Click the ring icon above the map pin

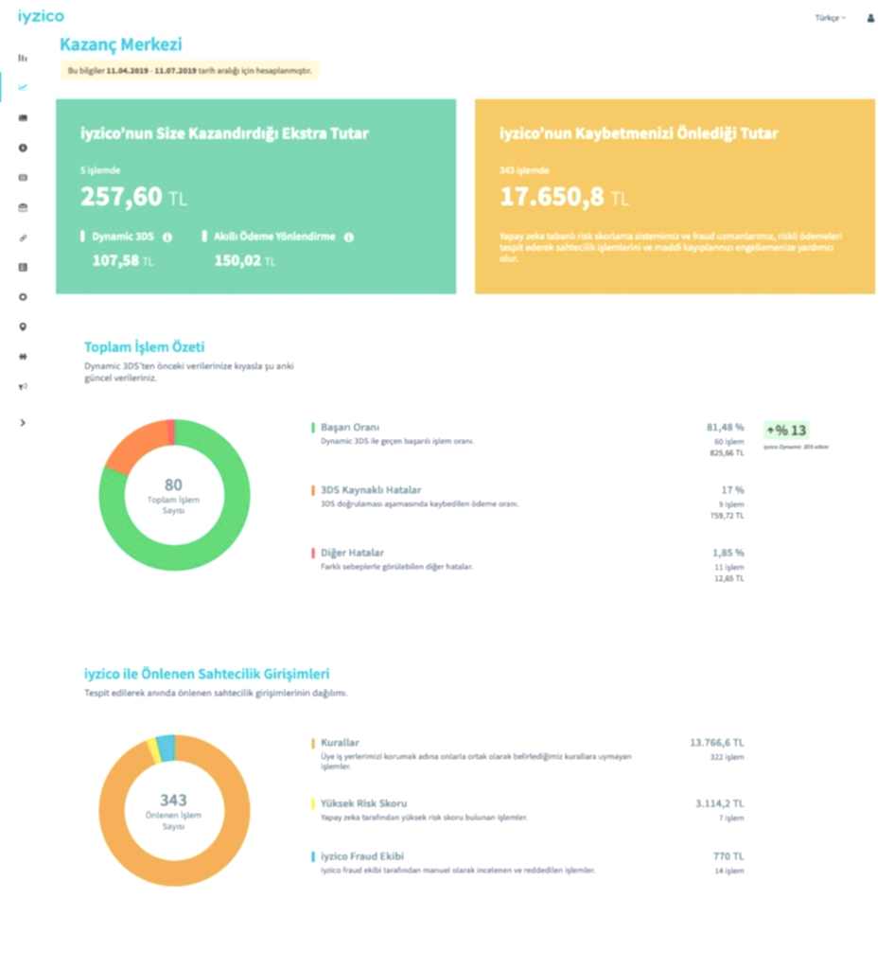coord(23,296)
